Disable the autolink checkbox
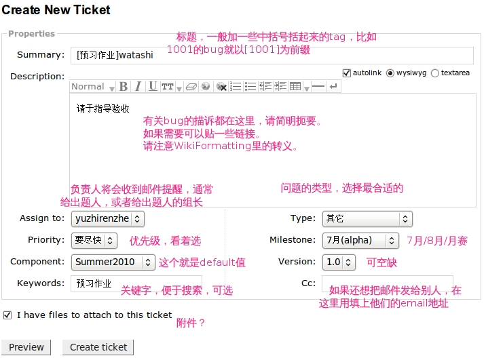The image size is (486, 358). (347, 73)
